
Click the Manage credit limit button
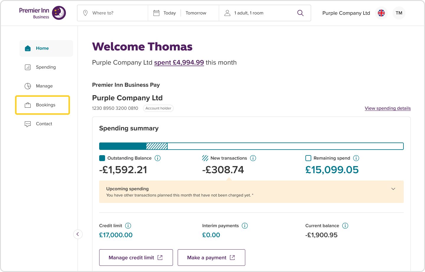(x=136, y=258)
